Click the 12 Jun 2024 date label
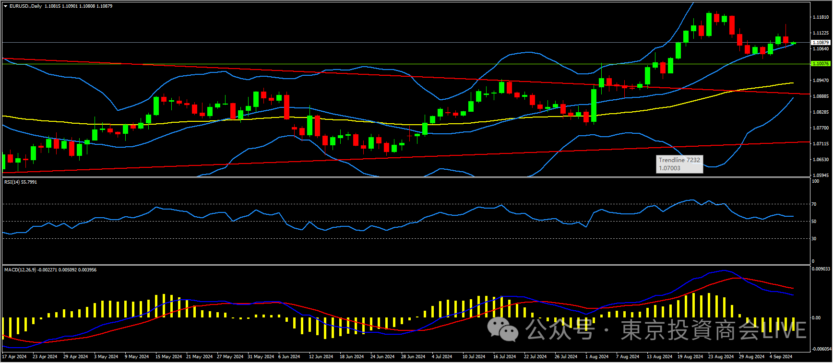This screenshot has height=363, width=833. pos(321,357)
